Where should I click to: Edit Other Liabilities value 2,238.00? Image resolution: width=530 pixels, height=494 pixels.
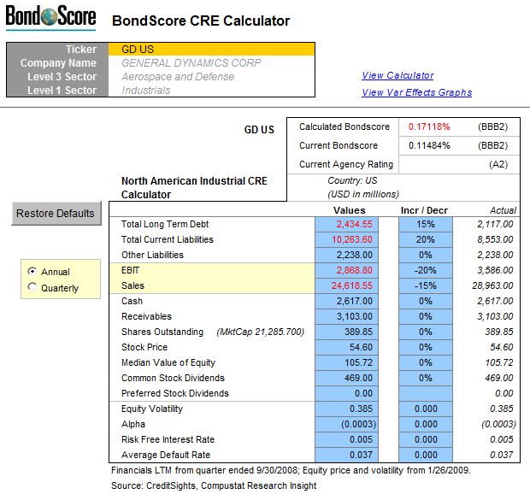coord(346,255)
